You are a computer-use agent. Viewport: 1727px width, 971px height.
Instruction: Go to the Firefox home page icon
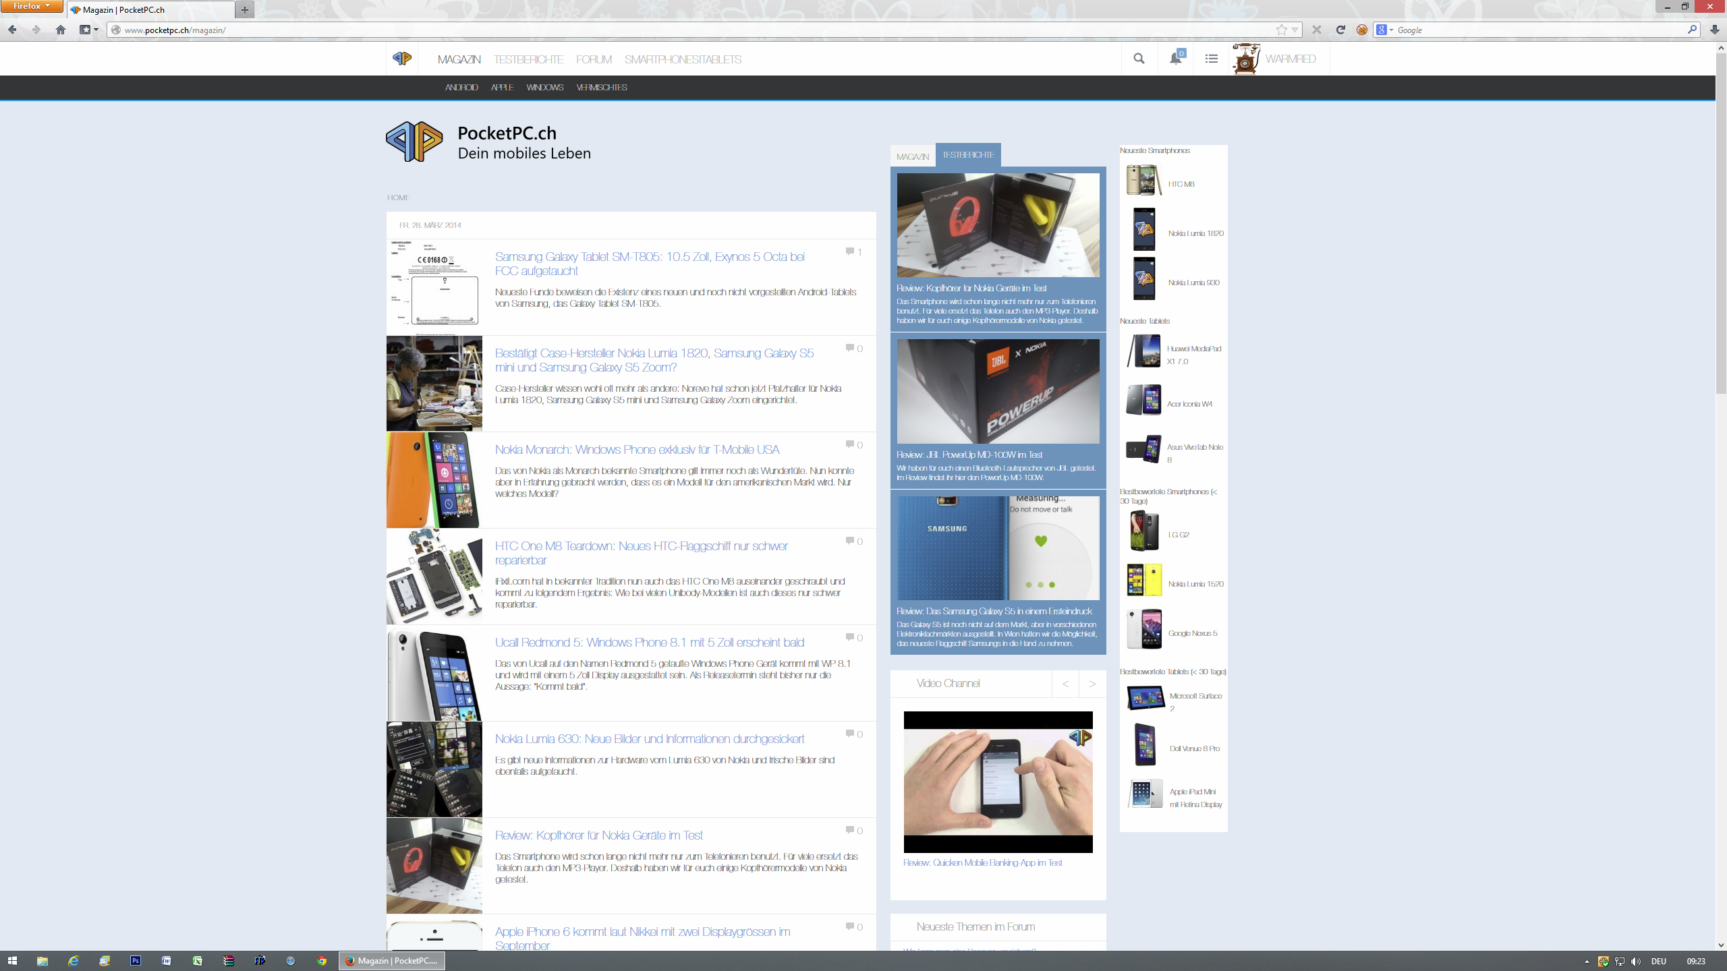61,30
